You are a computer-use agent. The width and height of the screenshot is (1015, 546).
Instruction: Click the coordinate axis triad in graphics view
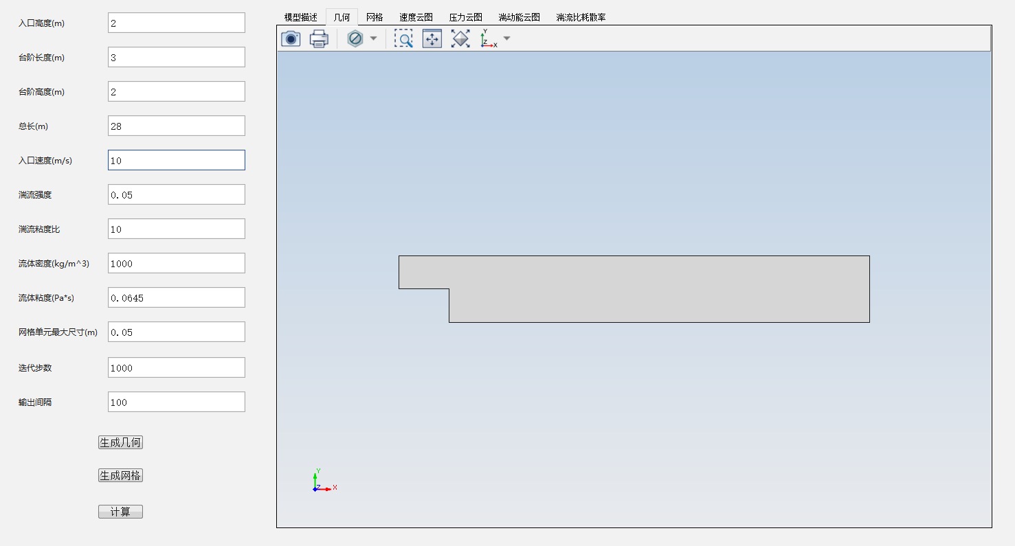coord(324,481)
